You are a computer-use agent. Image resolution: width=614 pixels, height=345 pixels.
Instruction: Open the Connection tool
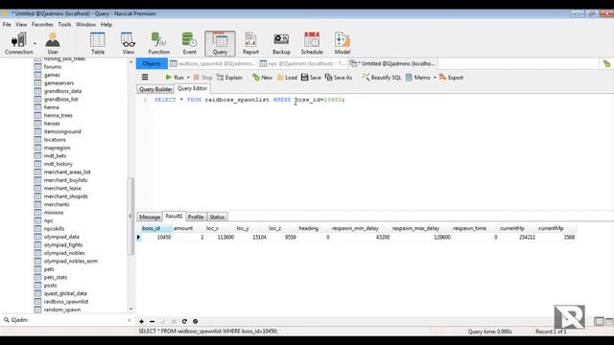tap(18, 43)
